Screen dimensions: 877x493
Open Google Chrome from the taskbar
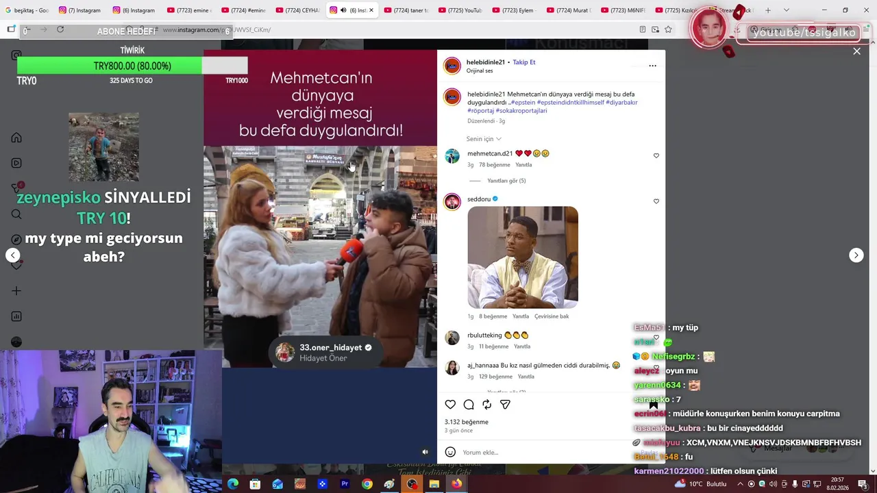tap(367, 484)
